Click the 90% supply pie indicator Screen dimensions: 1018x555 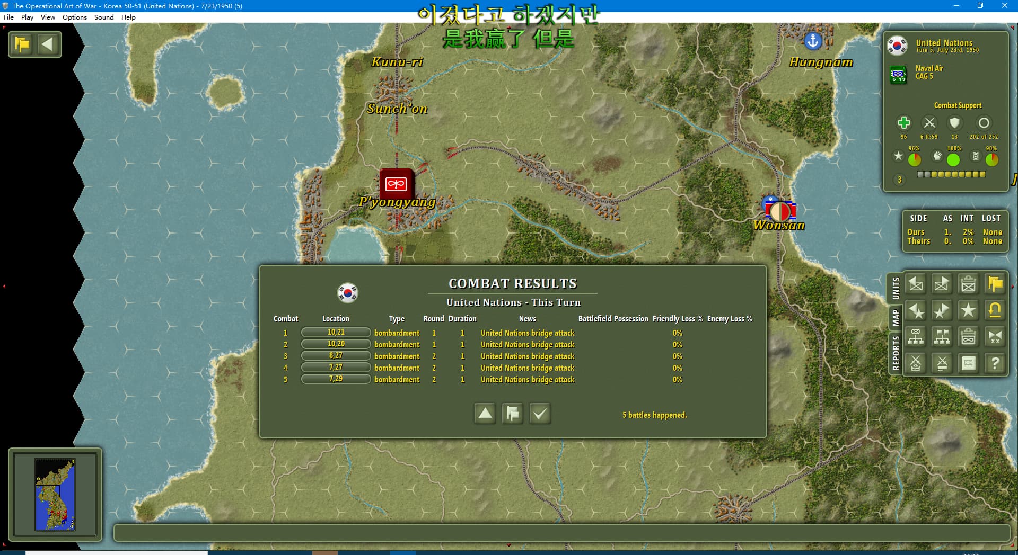[991, 159]
